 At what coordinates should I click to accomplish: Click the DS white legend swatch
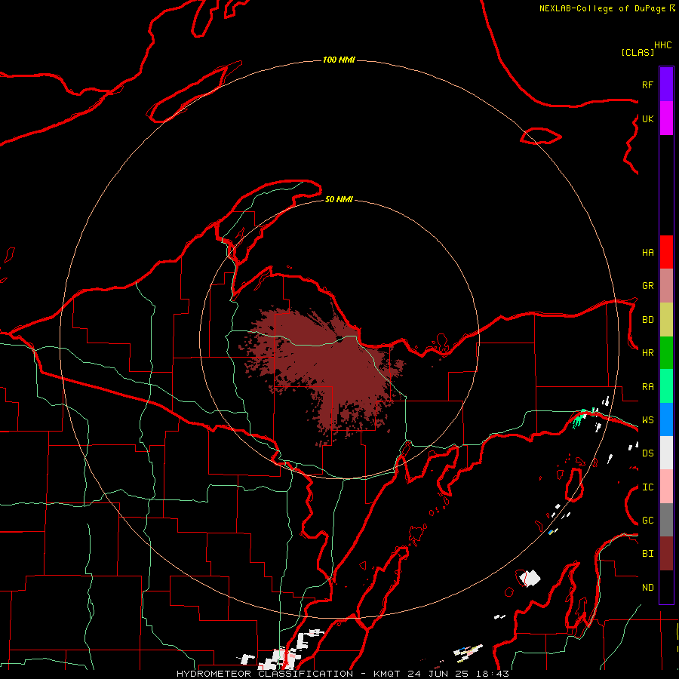pyautogui.click(x=666, y=453)
